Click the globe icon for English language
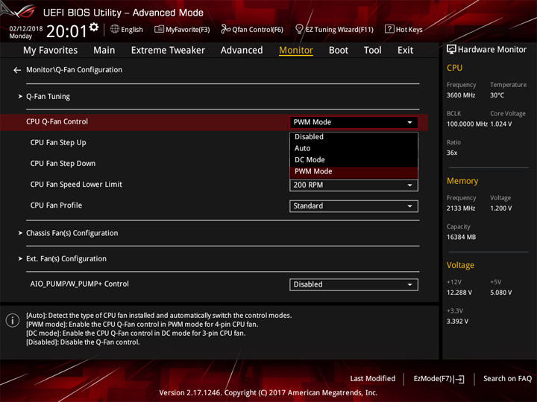The width and height of the screenshot is (537, 402). [x=115, y=30]
